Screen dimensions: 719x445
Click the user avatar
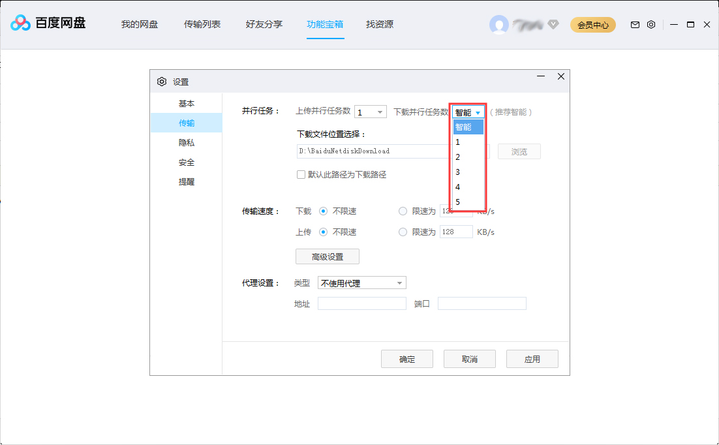click(x=499, y=24)
